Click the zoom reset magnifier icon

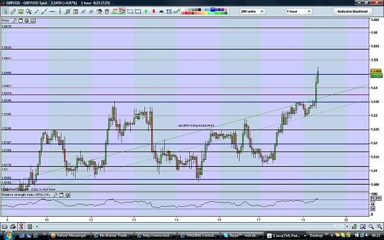click(x=362, y=226)
